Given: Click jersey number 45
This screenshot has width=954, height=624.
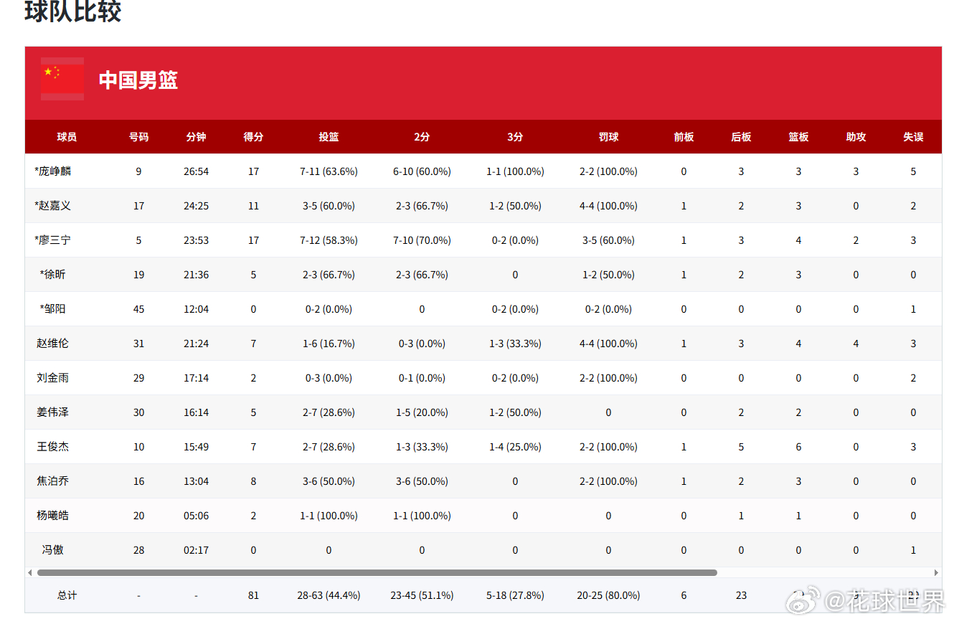Looking at the screenshot, I should (138, 309).
